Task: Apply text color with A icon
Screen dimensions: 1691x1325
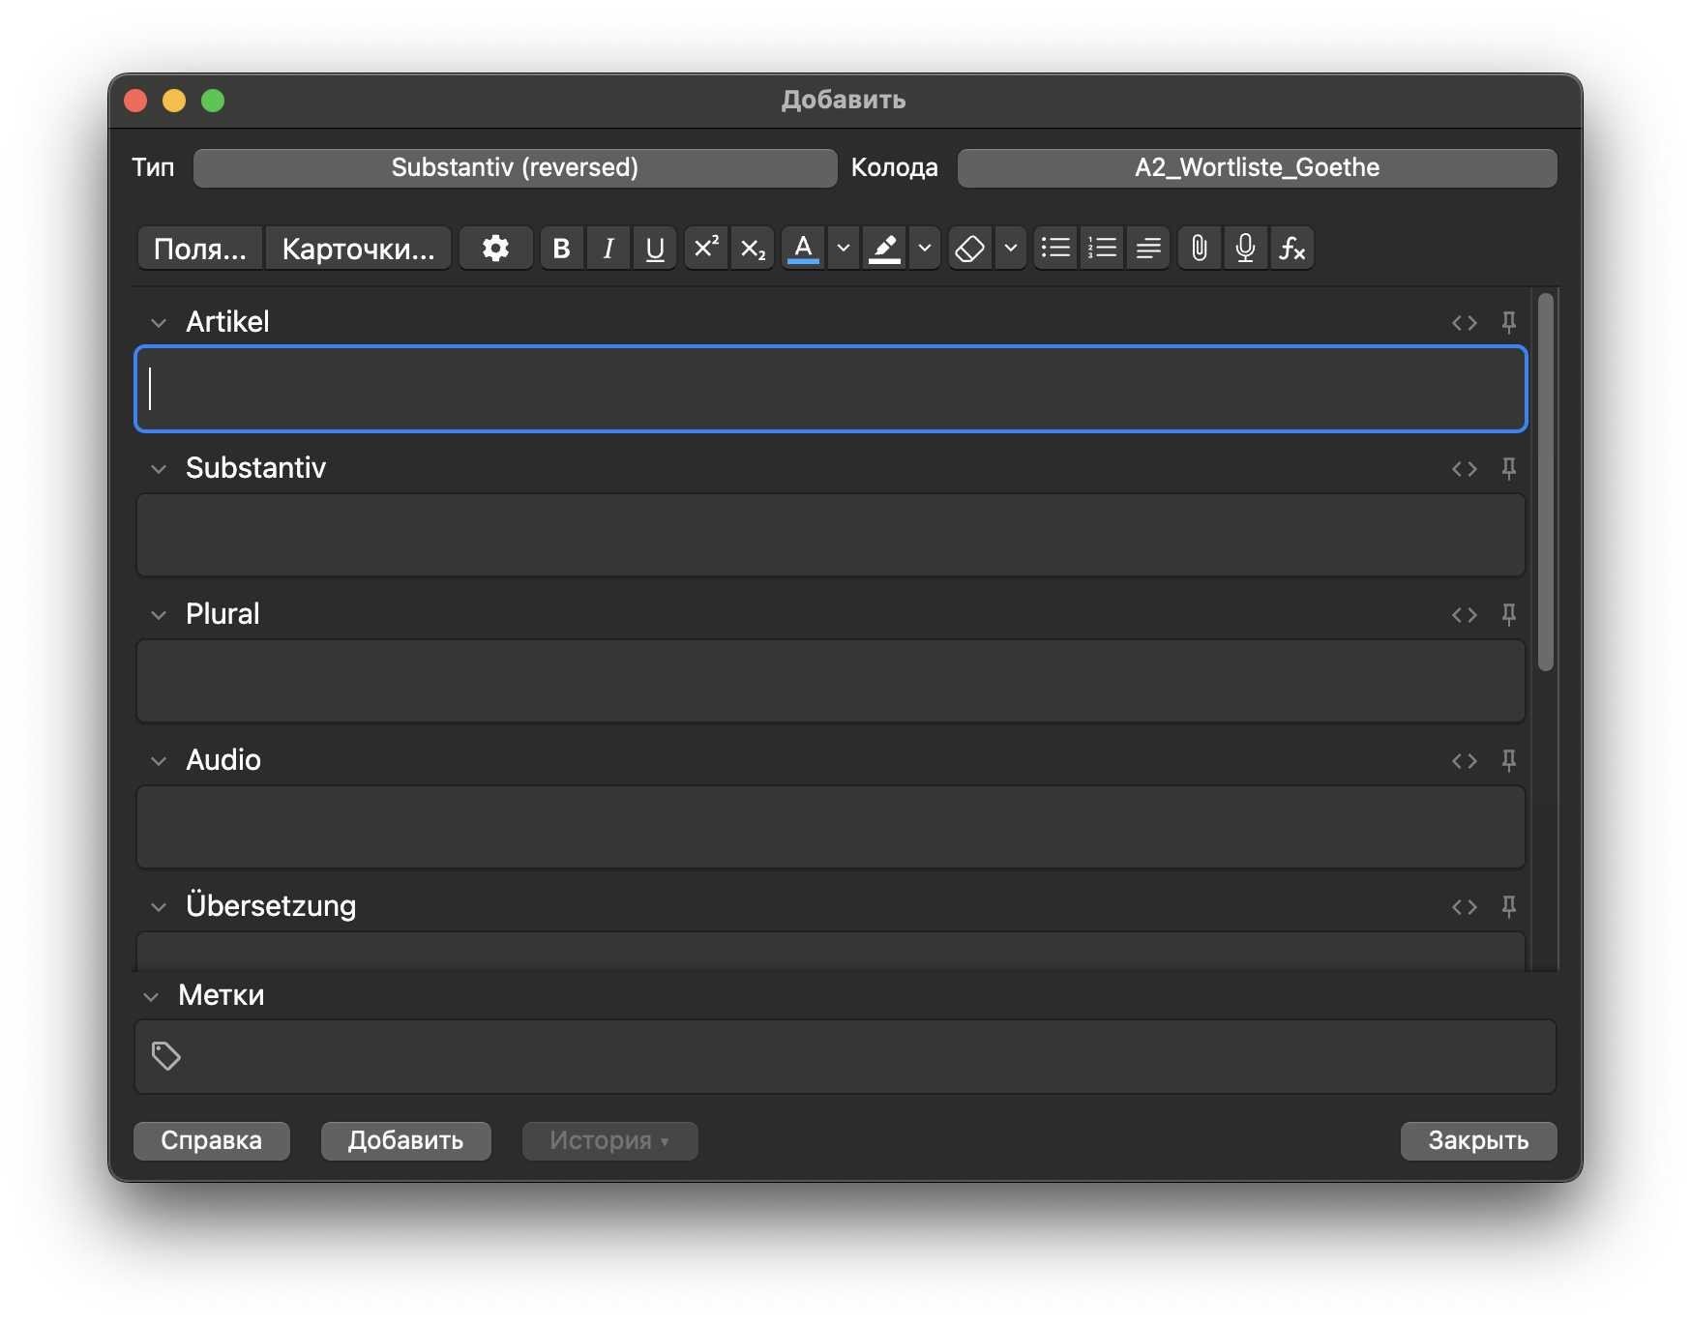Action: pos(803,249)
